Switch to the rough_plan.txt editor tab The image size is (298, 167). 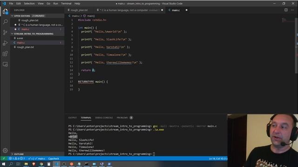click(x=79, y=10)
